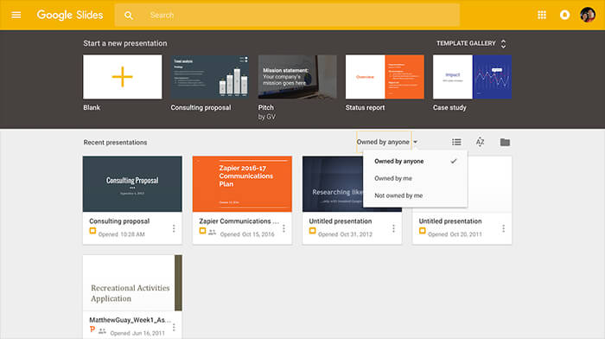Image resolution: width=605 pixels, height=339 pixels.
Task: Click the Opened 10:28 AM text
Action: pyautogui.click(x=122, y=234)
